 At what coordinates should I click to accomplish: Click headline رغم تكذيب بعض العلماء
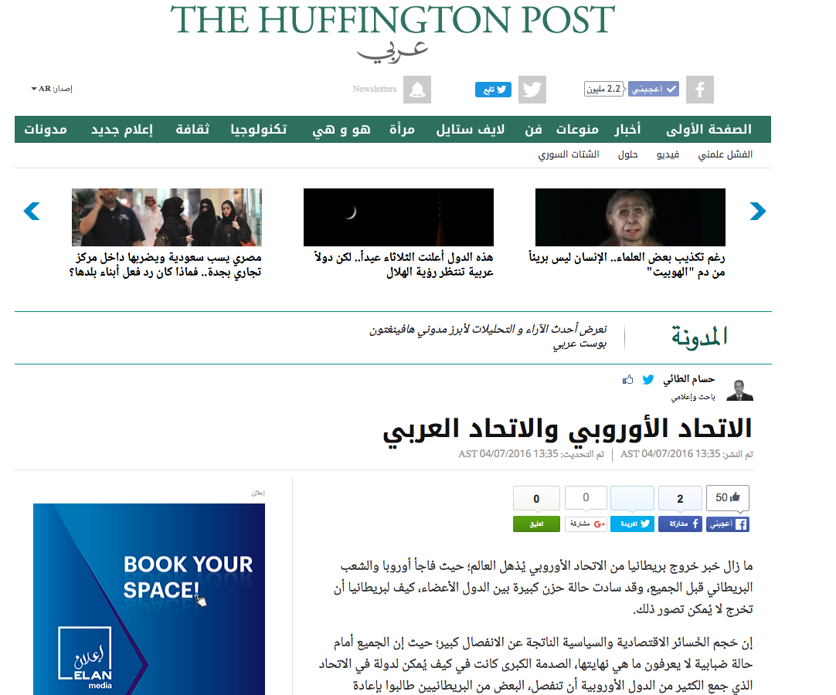(627, 265)
